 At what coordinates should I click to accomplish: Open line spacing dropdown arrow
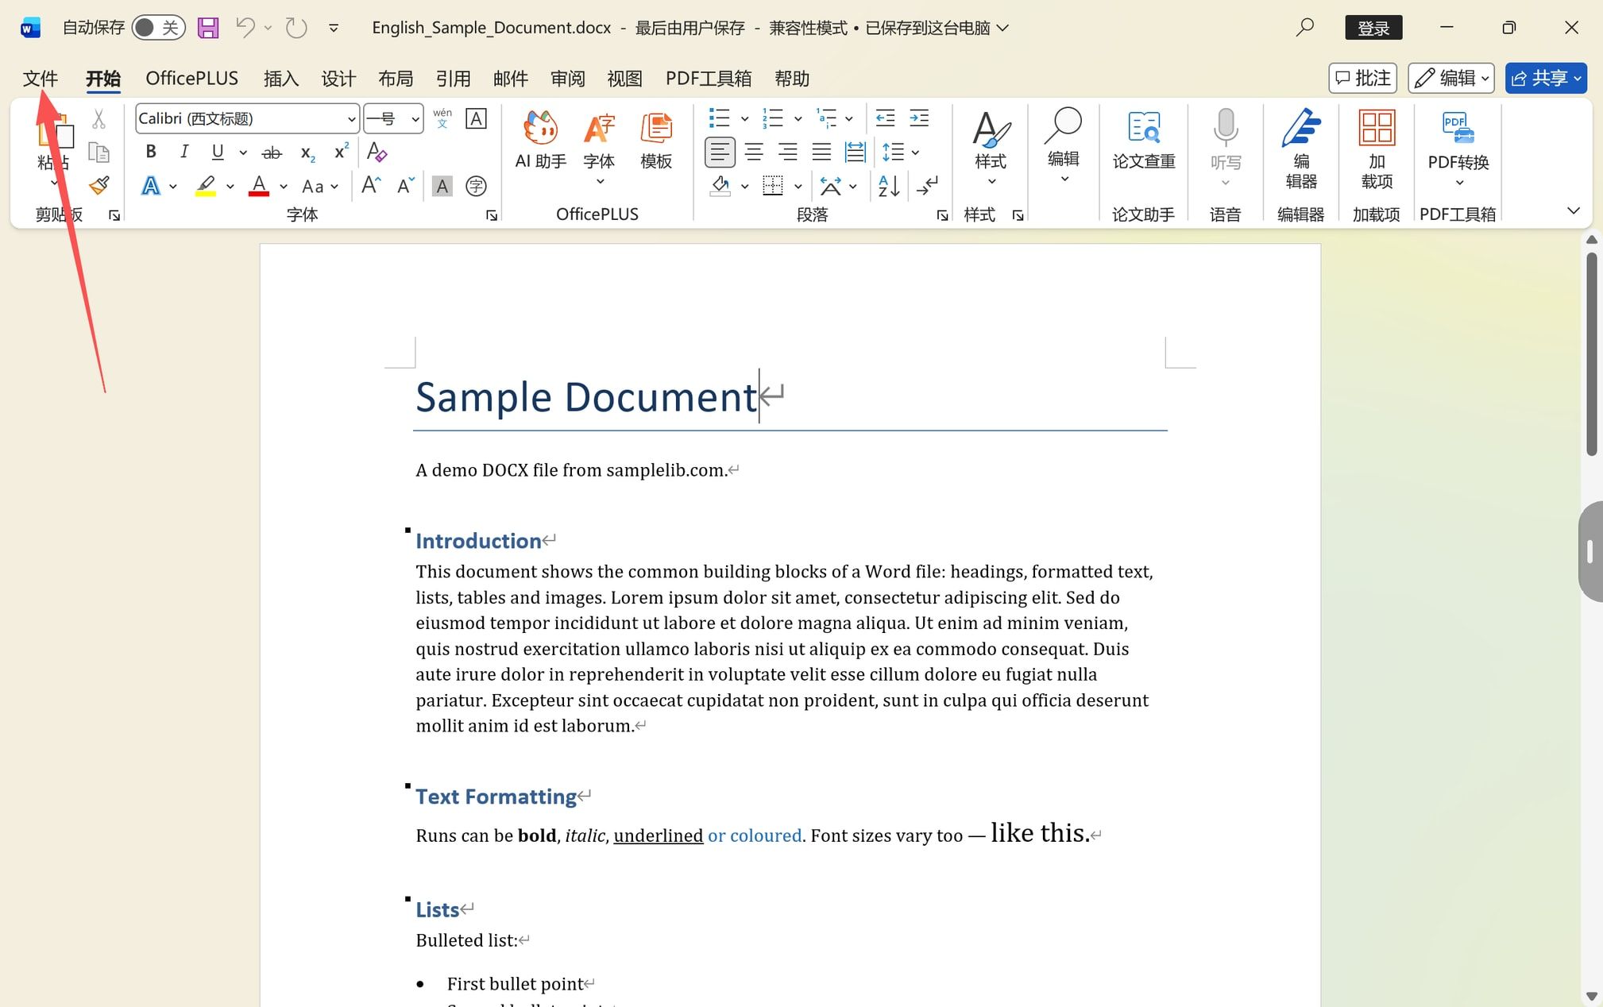(915, 152)
